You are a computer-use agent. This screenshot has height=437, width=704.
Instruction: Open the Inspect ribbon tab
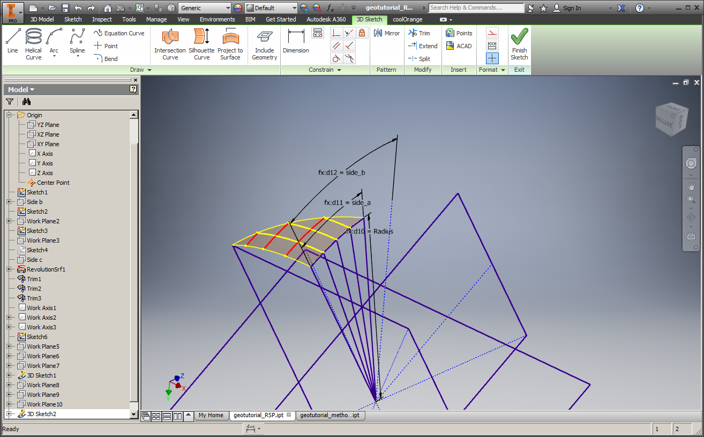pyautogui.click(x=102, y=19)
